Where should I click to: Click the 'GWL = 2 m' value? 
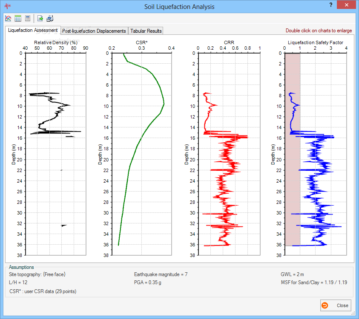point(293,274)
